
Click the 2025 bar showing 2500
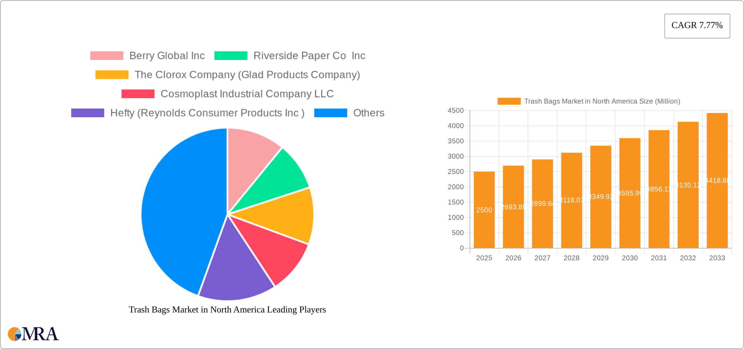click(x=484, y=210)
